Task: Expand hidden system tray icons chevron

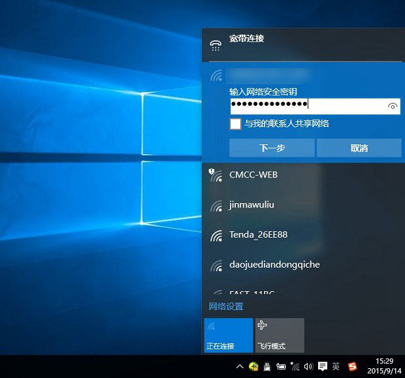Action: click(x=240, y=366)
